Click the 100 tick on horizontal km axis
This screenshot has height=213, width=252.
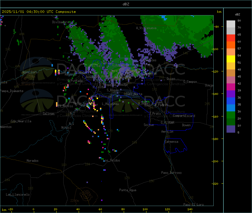tap(145, 209)
